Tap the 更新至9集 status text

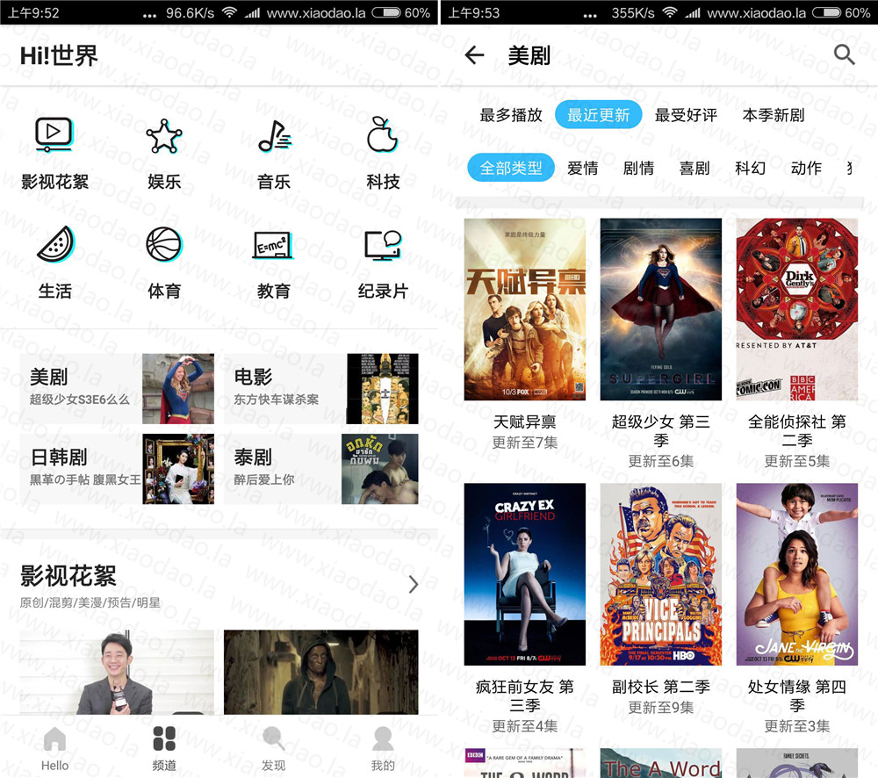(661, 708)
